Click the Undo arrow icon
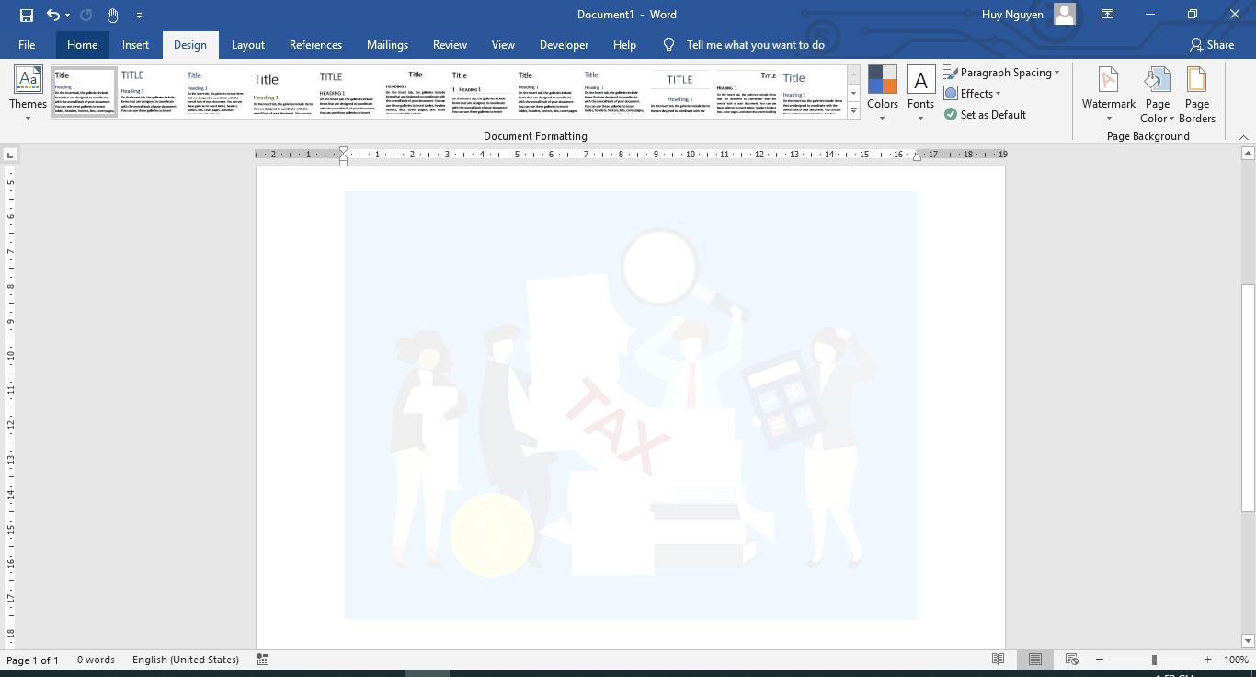 52,15
